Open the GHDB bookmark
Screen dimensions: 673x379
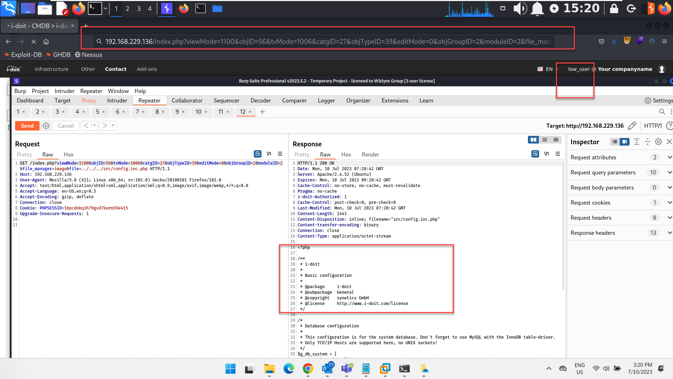(x=59, y=55)
